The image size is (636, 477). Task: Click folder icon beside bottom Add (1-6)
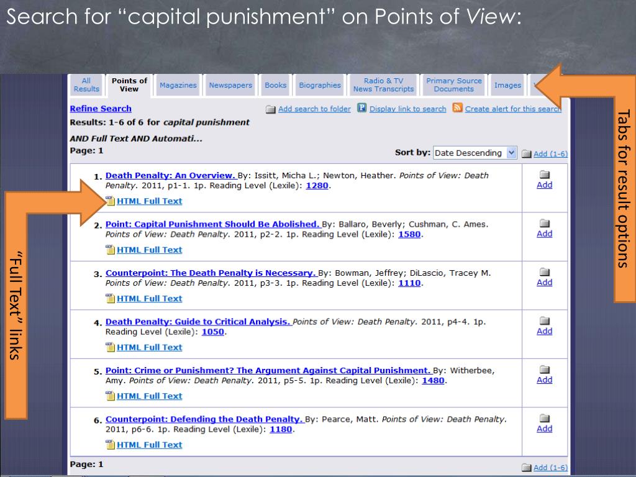(527, 467)
